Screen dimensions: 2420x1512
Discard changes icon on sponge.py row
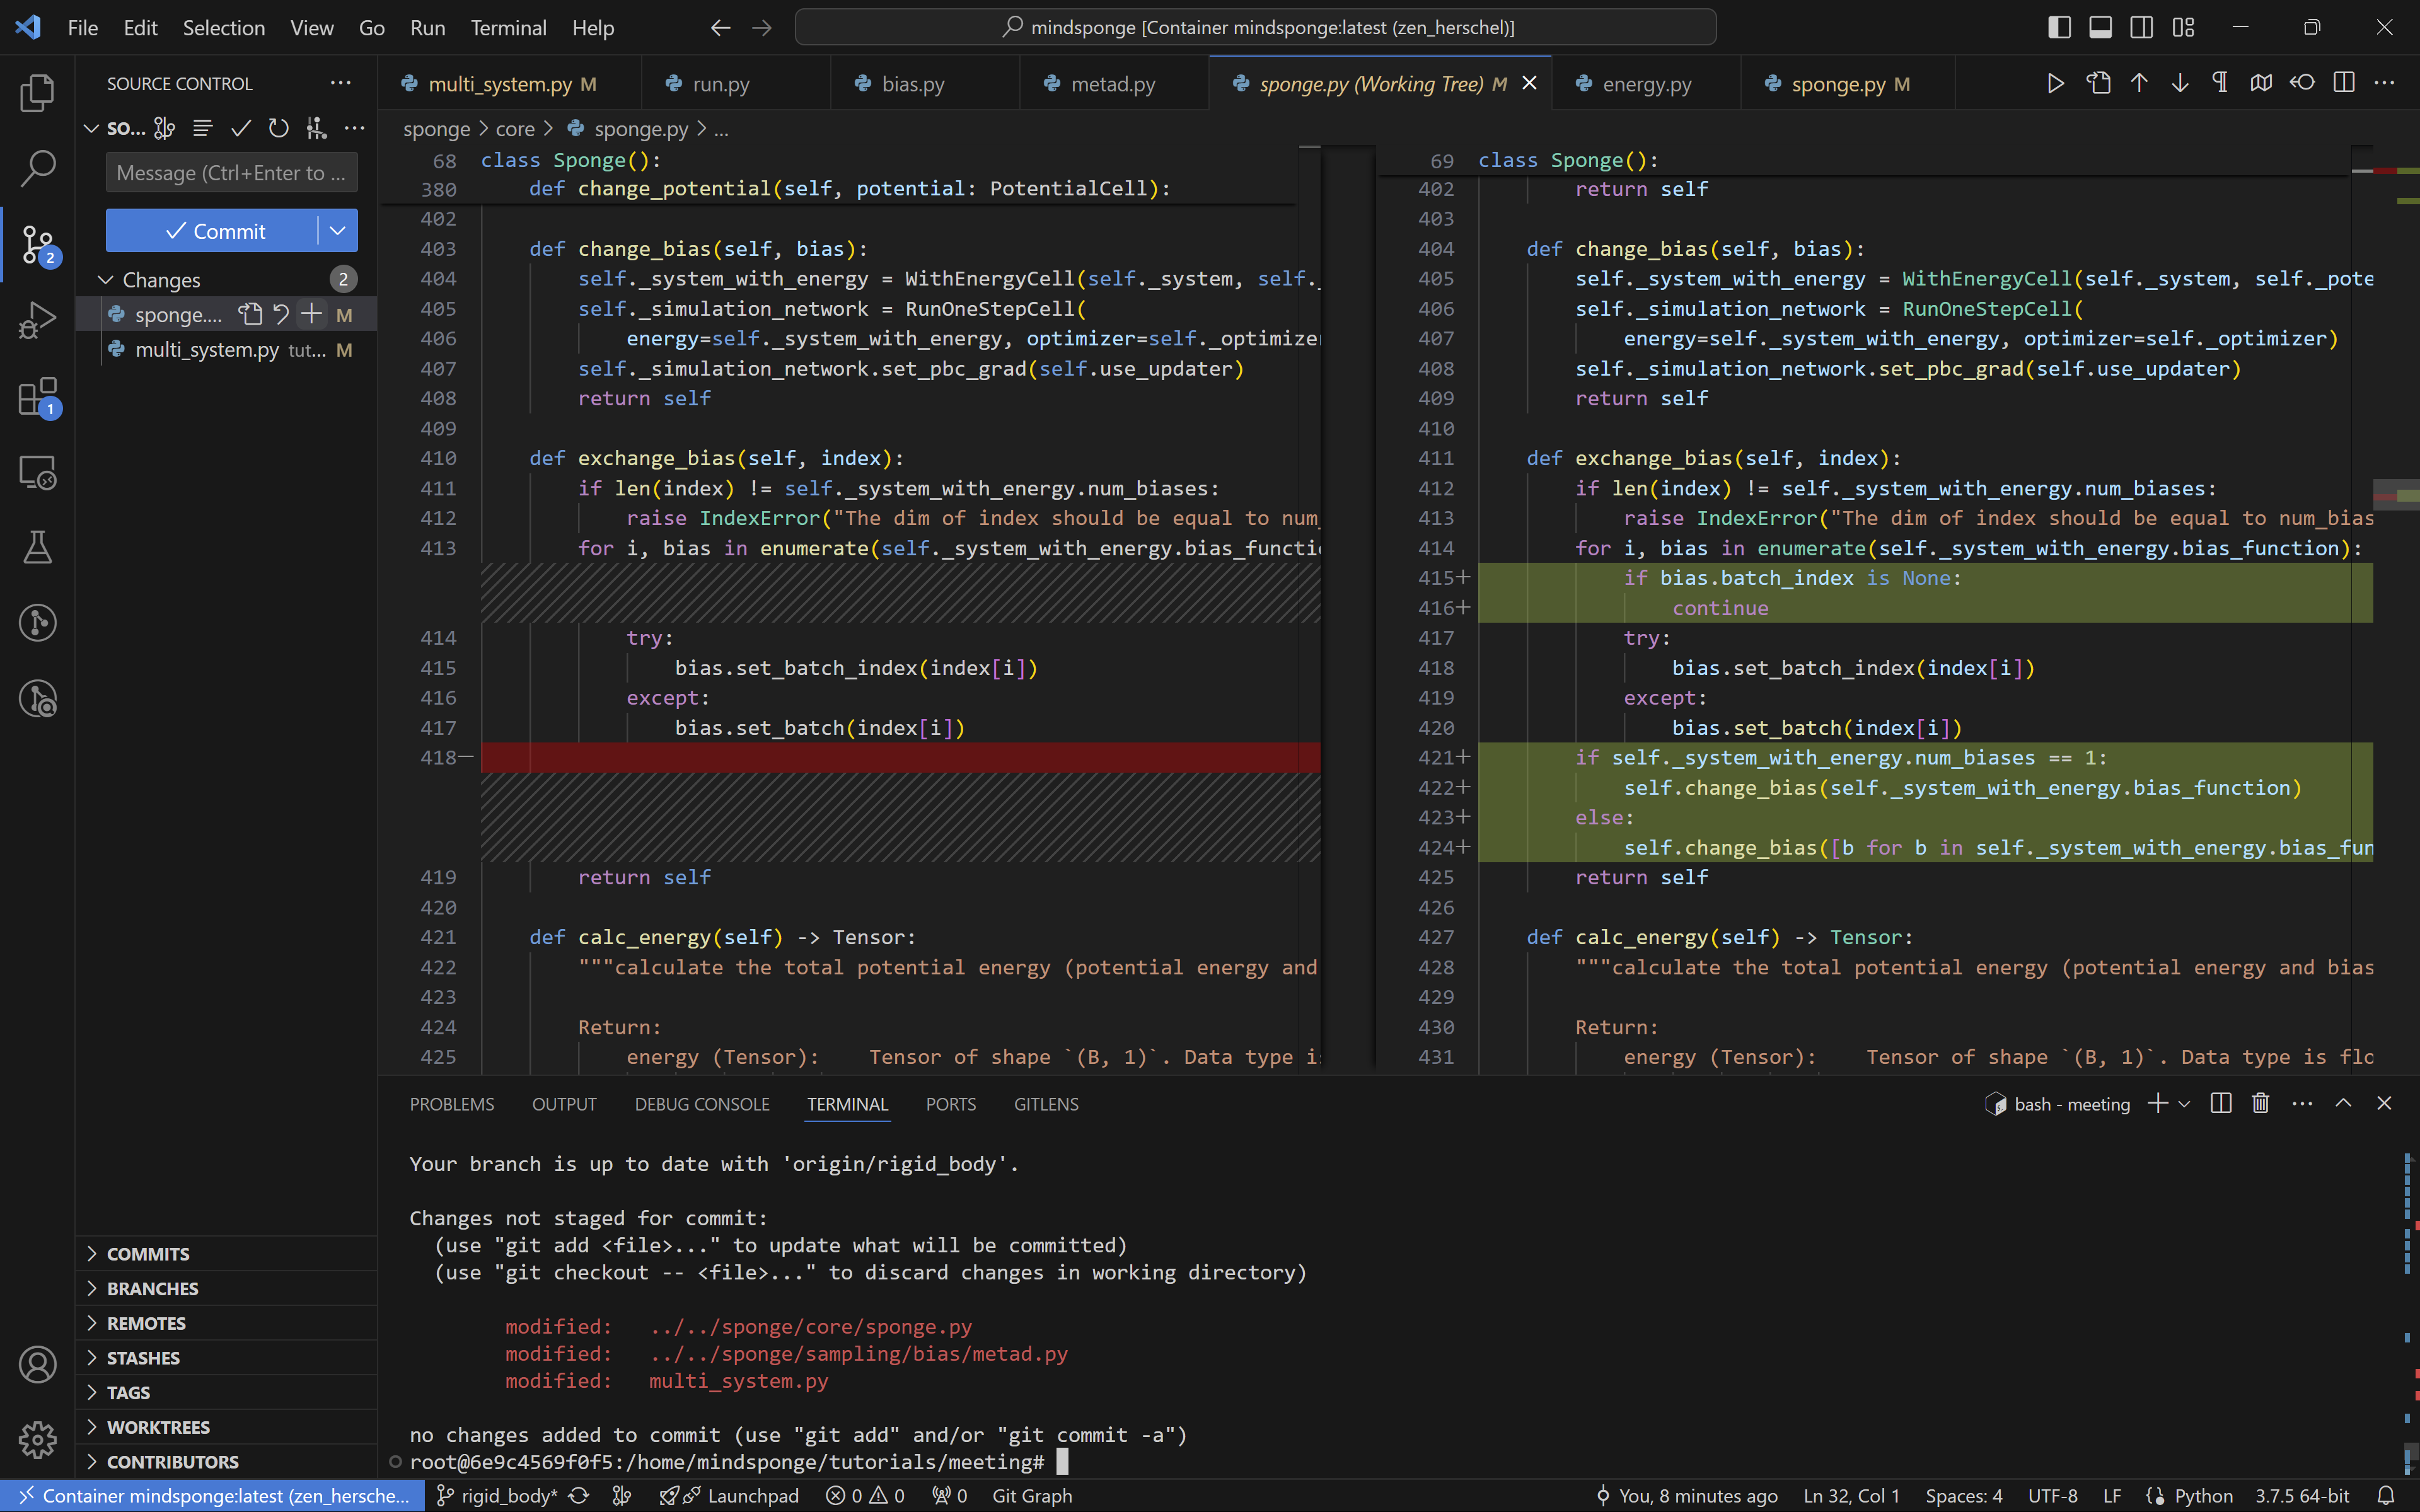point(281,314)
